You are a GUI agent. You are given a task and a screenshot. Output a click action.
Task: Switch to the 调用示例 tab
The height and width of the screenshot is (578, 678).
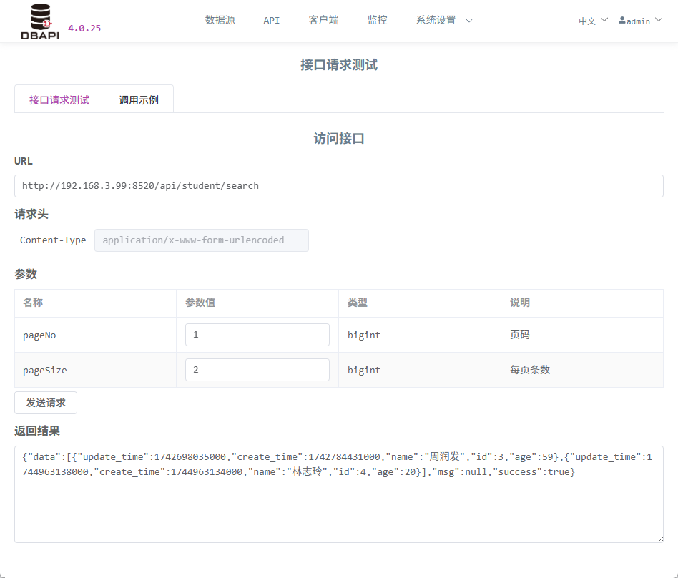click(x=139, y=99)
